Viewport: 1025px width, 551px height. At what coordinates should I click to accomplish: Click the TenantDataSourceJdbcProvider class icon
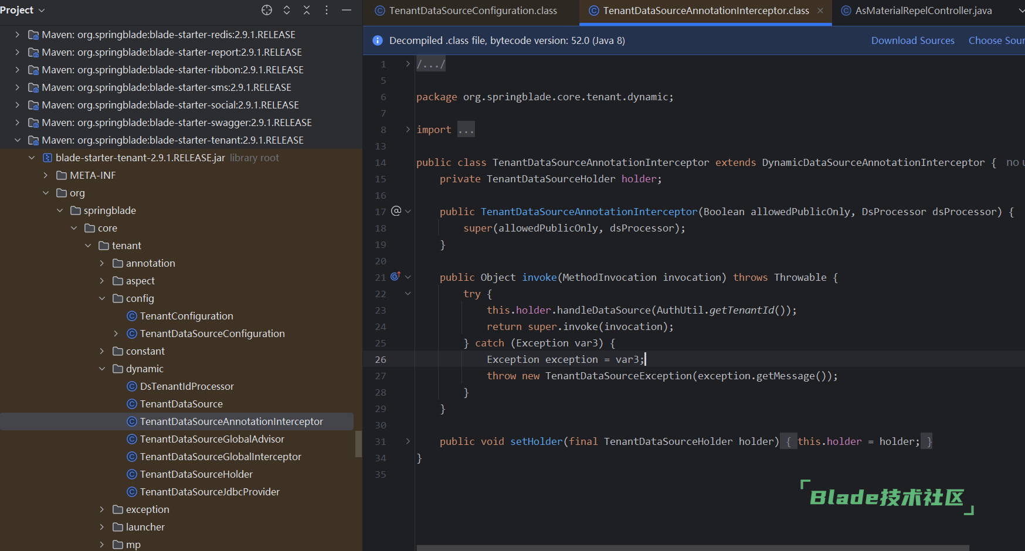(132, 492)
